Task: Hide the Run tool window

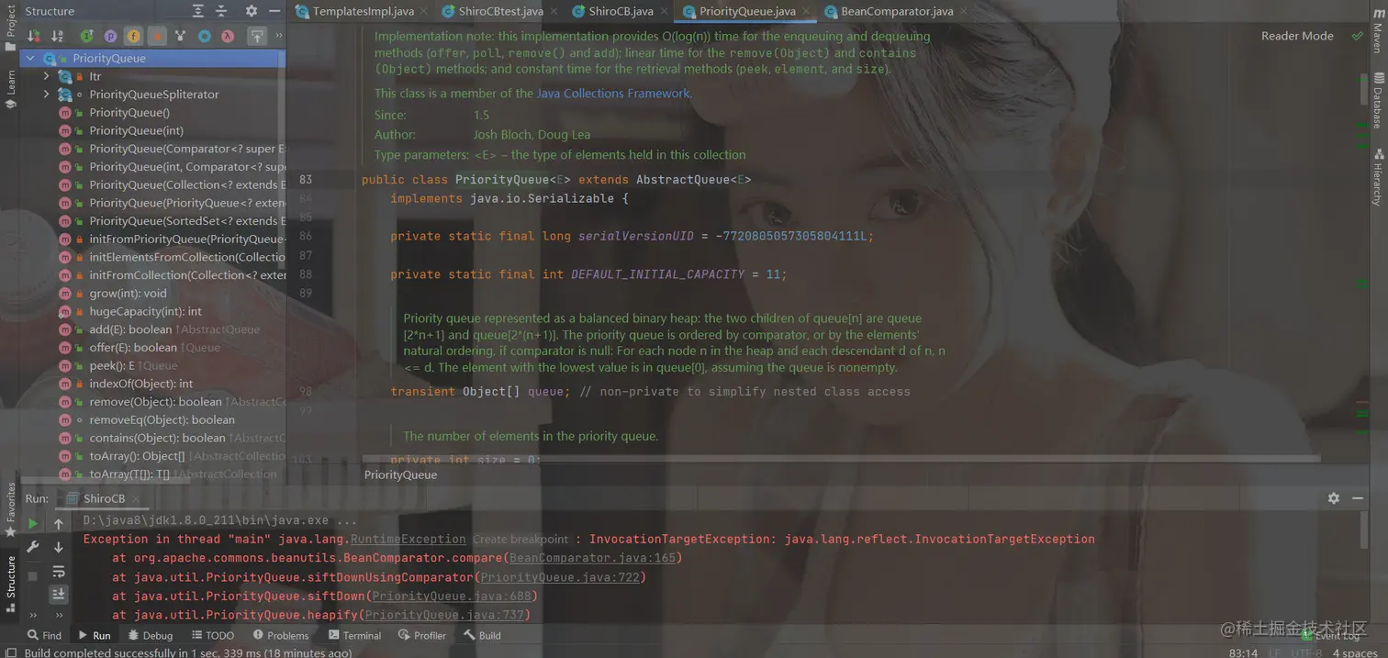Action: 1358,497
